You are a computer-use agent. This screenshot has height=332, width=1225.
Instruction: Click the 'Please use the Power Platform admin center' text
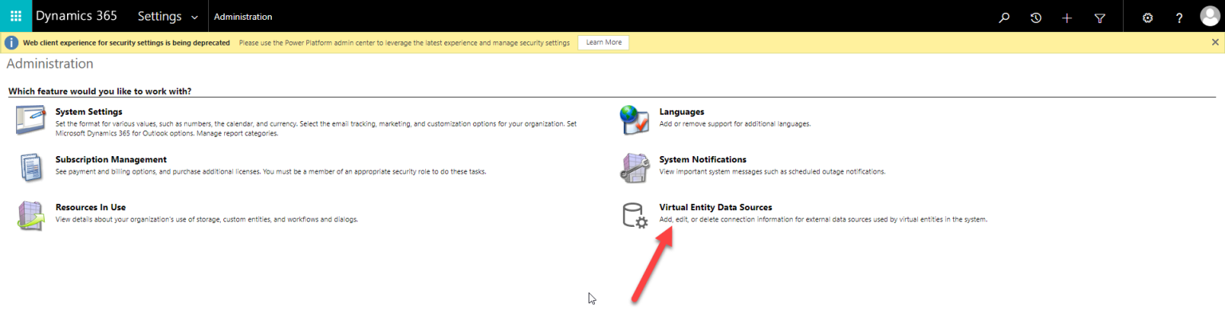coord(404,42)
